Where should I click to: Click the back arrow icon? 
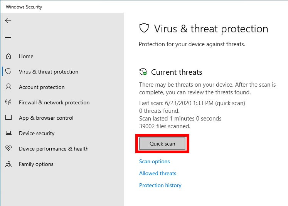pos(8,20)
